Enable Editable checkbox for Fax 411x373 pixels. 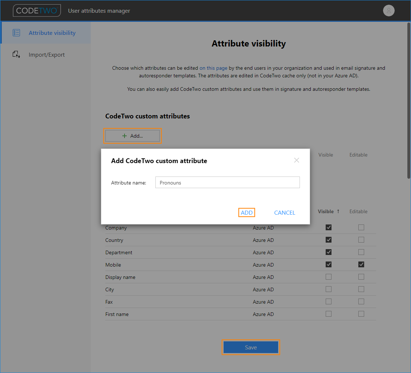tap(361, 301)
